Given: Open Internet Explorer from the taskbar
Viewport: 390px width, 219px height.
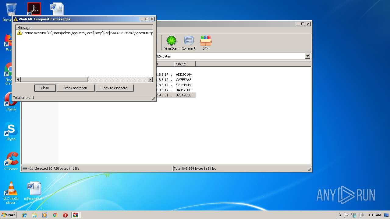Looking at the screenshot, I should (x=24, y=215).
